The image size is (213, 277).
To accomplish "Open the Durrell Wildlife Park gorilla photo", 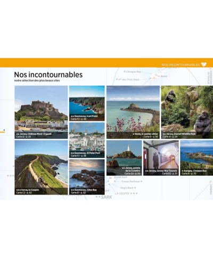I will pyautogui.click(x=187, y=112).
